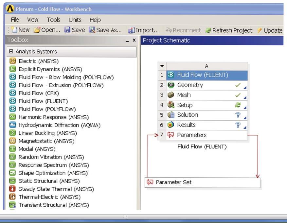This screenshot has width=287, height=223.
Task: Select the Explicit Dynamics (ANSYS) icon
Action: coord(13,69)
